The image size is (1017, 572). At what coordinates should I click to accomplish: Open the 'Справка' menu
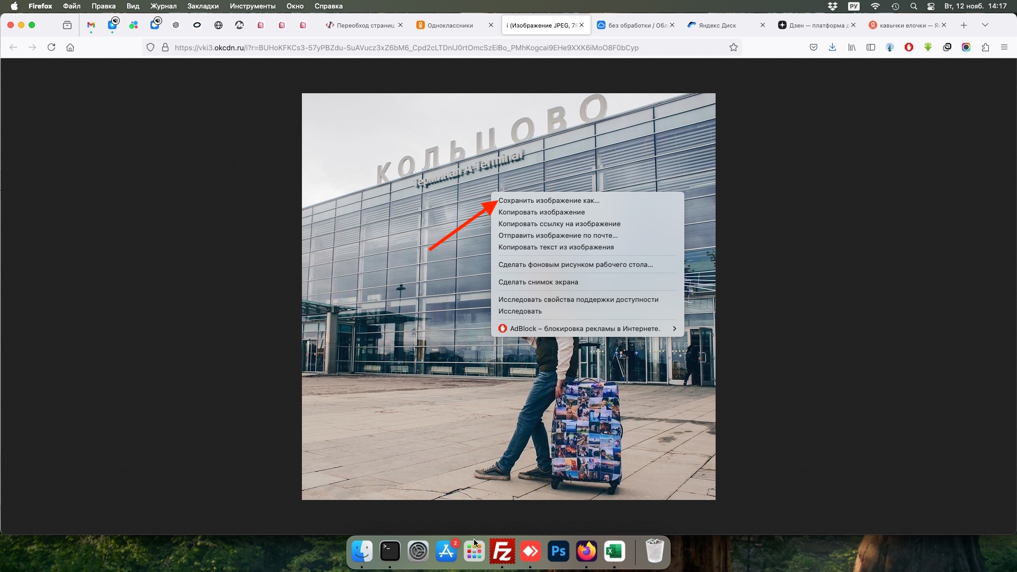pos(328,6)
